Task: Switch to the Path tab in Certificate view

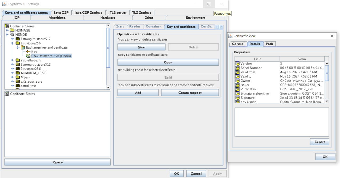Action: (x=269, y=44)
